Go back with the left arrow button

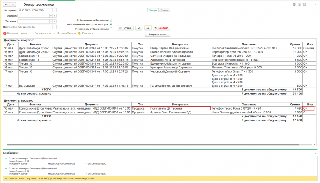(x=6, y=5)
